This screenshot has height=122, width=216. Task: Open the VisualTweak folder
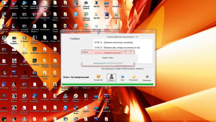point(45,109)
